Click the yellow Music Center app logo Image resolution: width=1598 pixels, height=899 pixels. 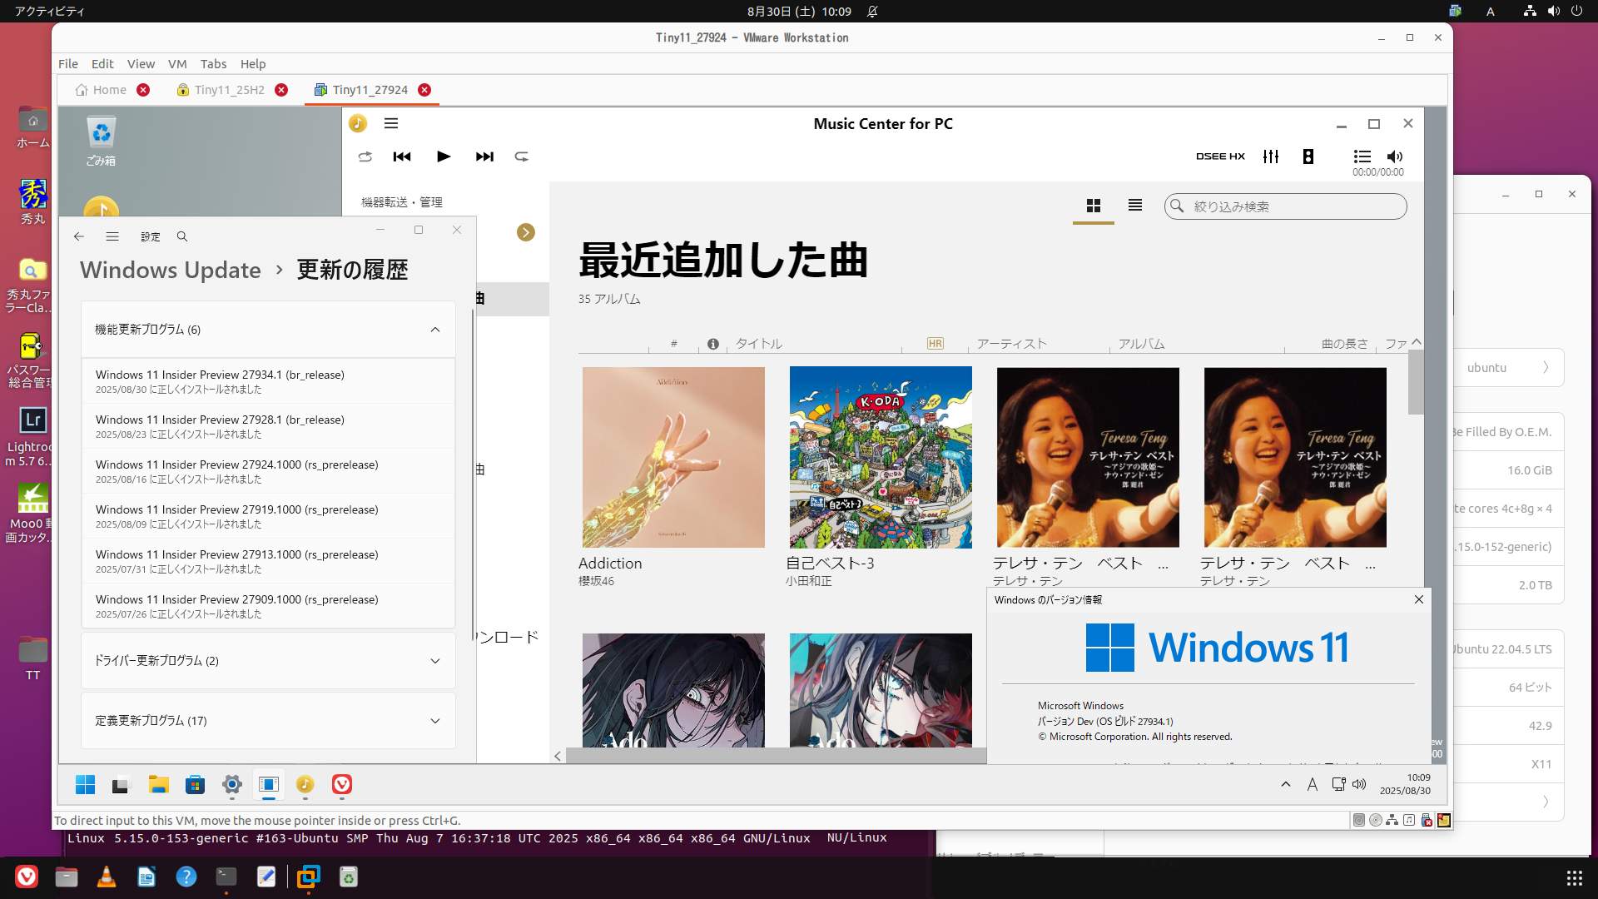click(358, 124)
